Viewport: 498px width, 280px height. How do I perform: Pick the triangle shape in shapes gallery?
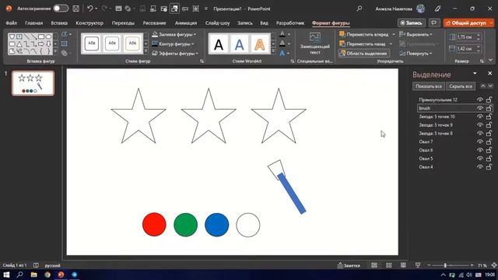[x=19, y=44]
